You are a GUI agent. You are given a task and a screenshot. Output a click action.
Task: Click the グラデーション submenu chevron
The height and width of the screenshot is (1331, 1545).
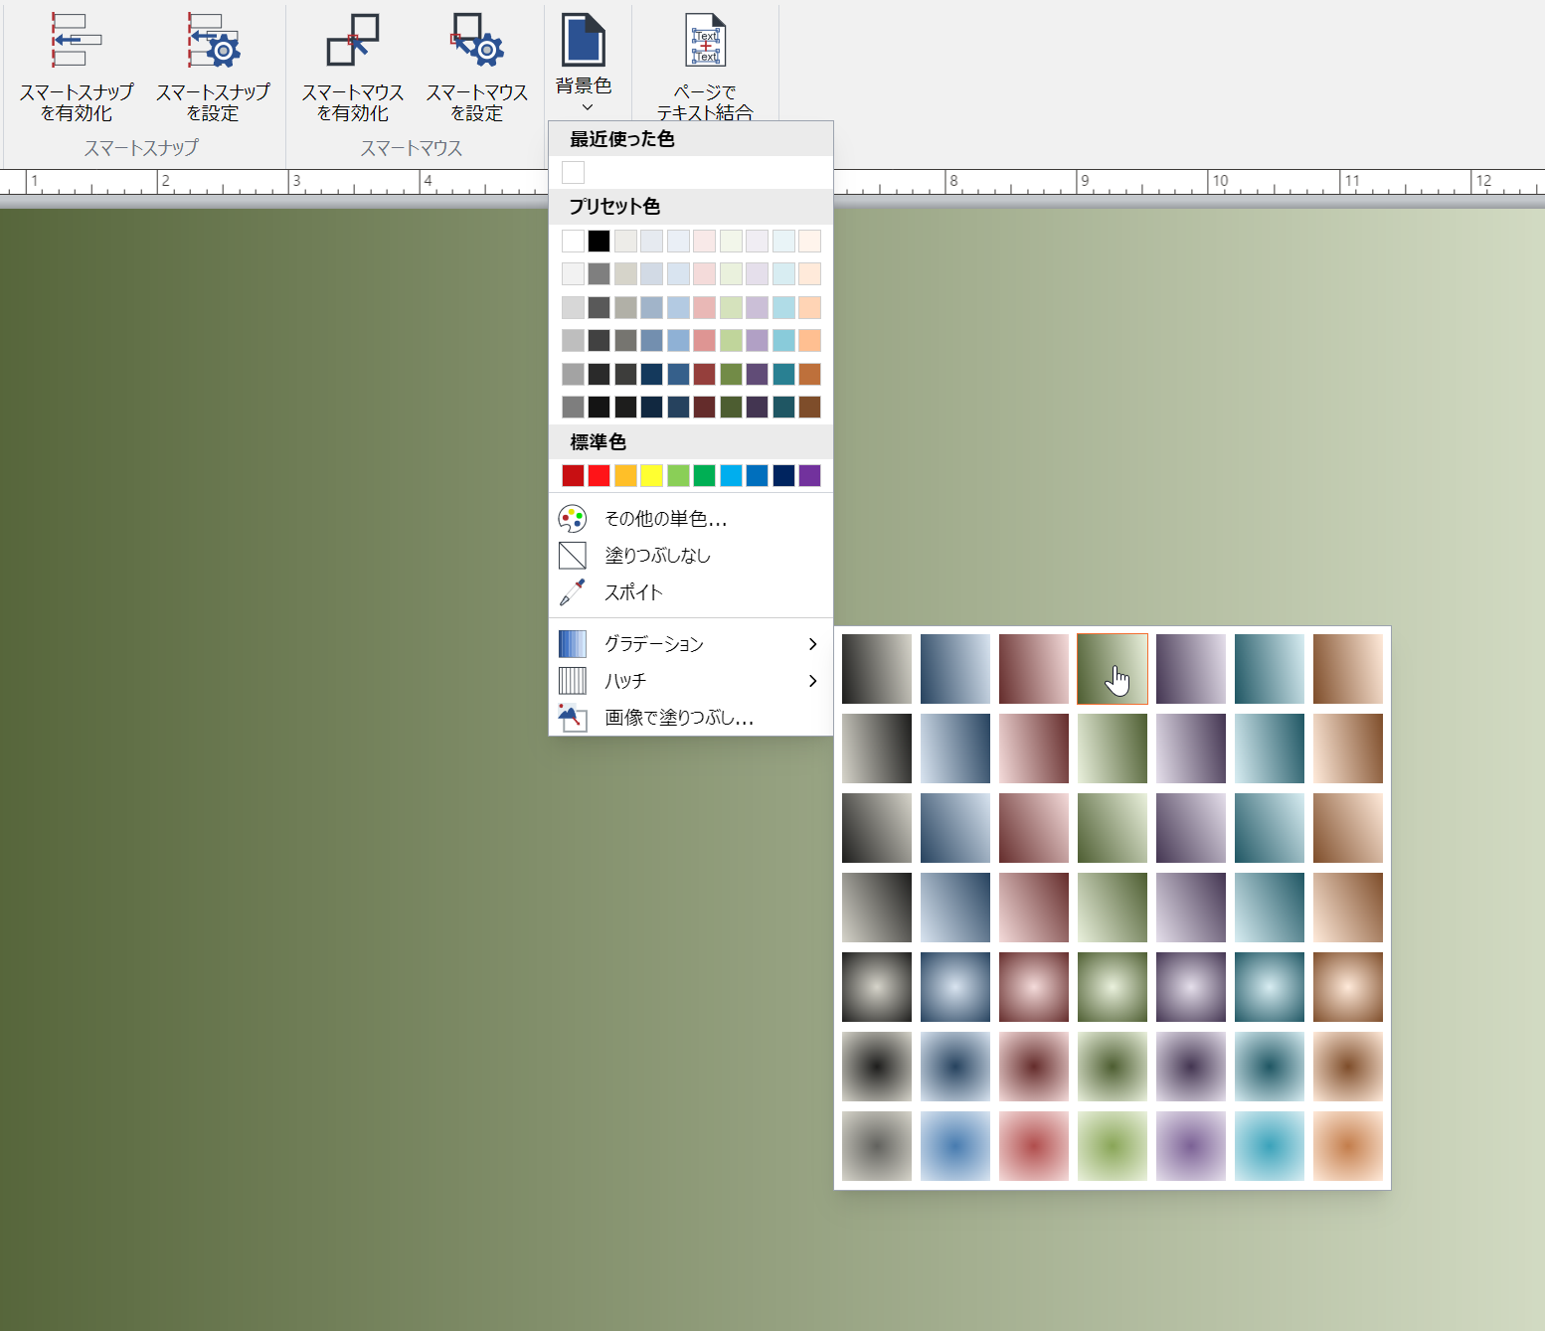(813, 644)
